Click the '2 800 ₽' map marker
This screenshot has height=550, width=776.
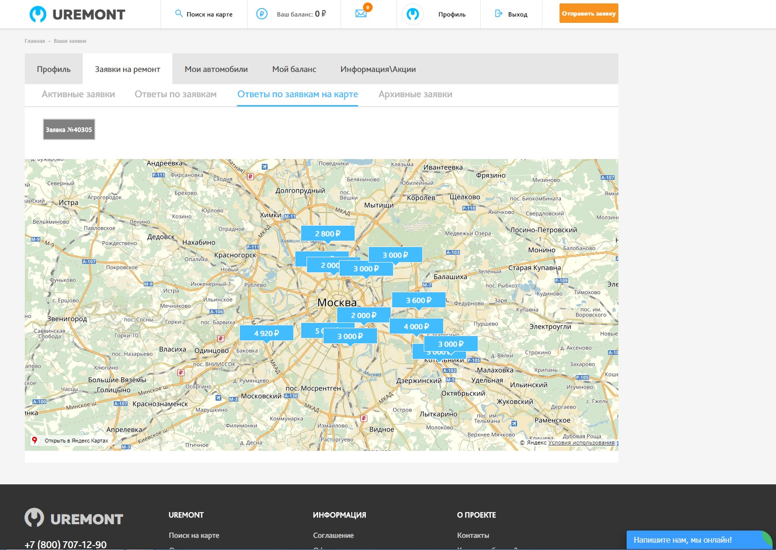point(328,233)
